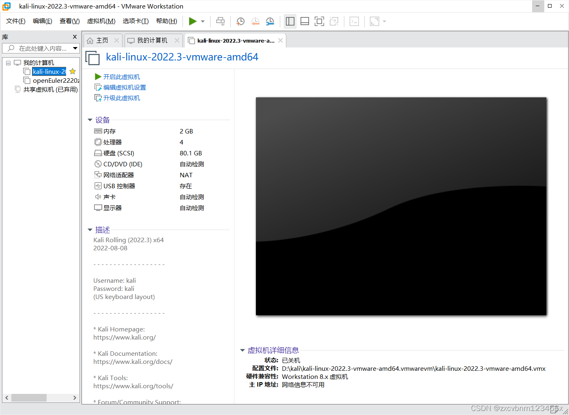This screenshot has width=569, height=415.
Task: Click the favorite star next to kali-linux
Action: tap(73, 71)
